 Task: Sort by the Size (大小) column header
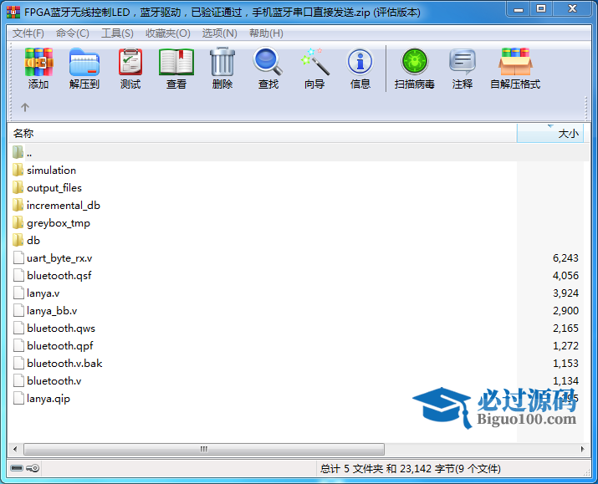550,134
